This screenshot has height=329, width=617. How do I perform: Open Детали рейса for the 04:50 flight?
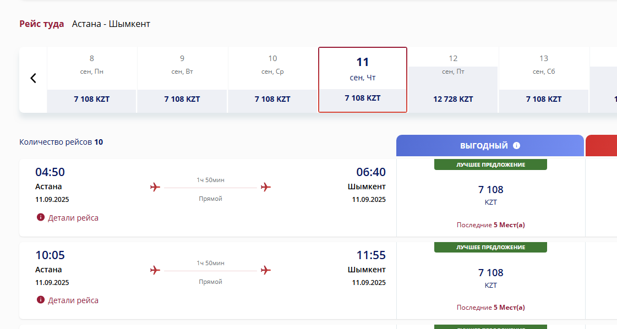point(73,218)
